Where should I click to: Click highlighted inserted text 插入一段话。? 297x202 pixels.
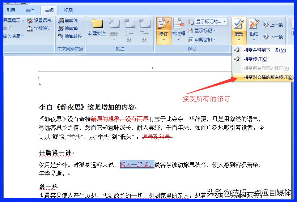pyautogui.click(x=137, y=165)
